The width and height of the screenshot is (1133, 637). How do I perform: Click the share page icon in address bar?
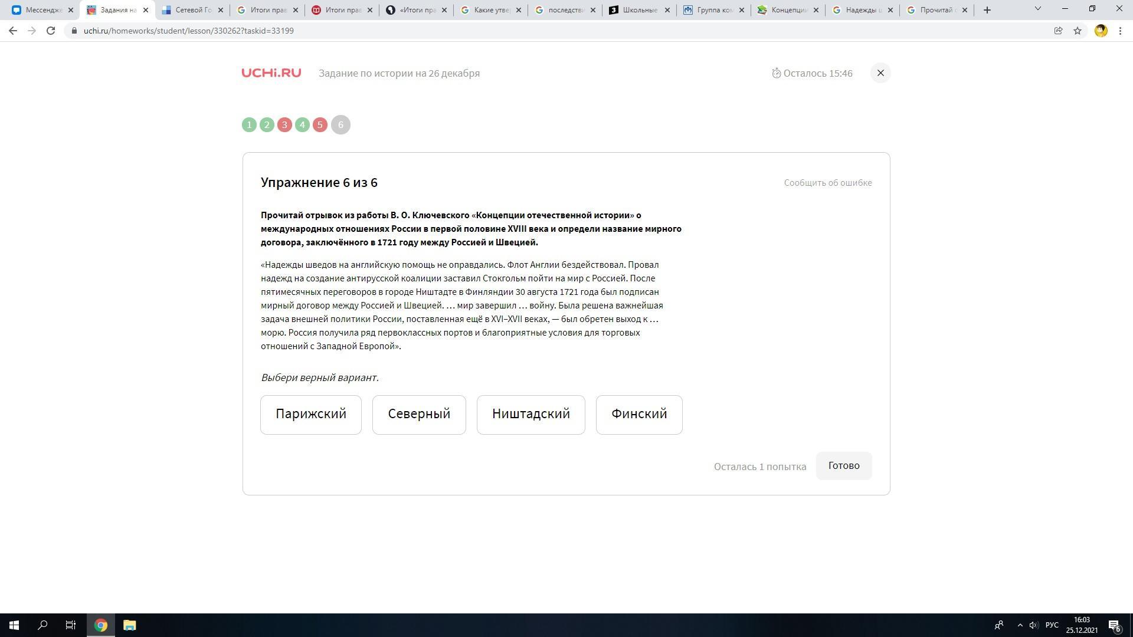click(x=1058, y=31)
